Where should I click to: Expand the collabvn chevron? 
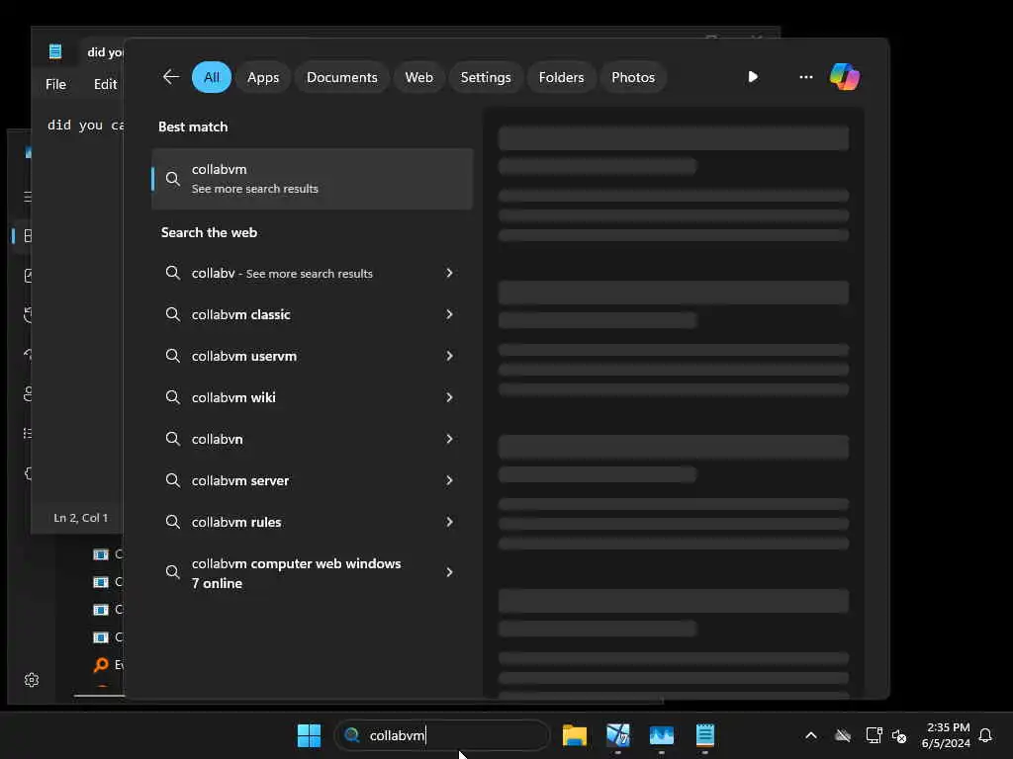coord(449,439)
